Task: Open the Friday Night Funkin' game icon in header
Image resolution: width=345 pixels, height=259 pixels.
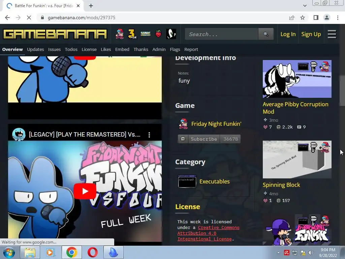Action: (120, 34)
